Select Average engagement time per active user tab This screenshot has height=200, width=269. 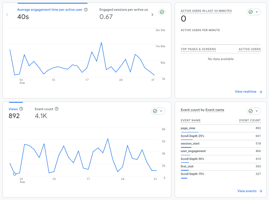coord(50,10)
